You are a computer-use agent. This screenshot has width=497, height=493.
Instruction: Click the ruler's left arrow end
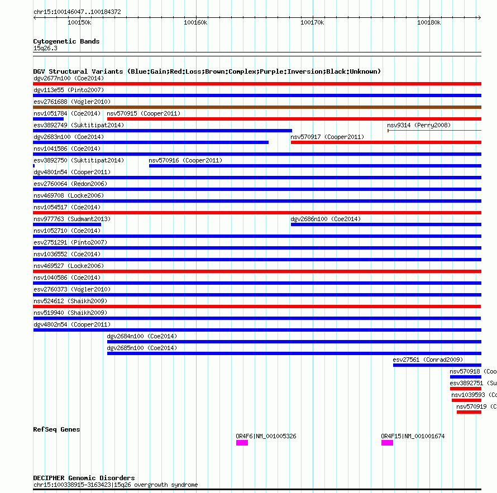[35, 17]
